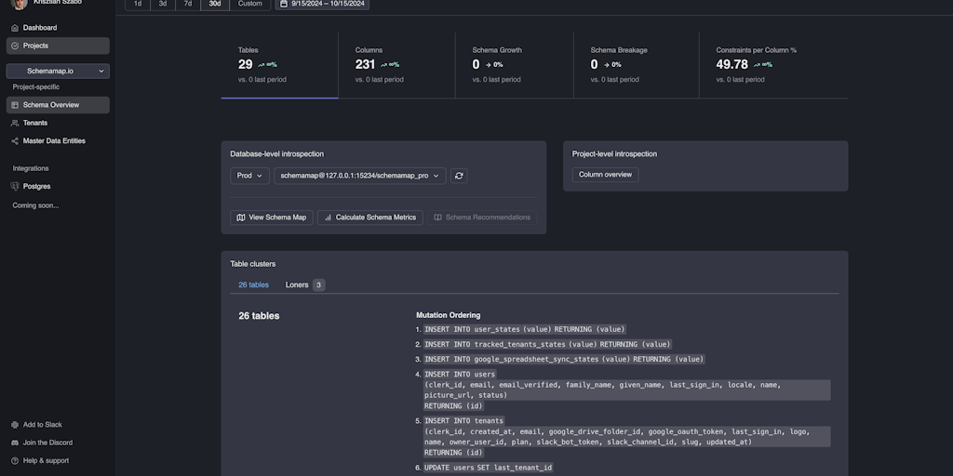Select the 26 tables tab

pyautogui.click(x=253, y=284)
